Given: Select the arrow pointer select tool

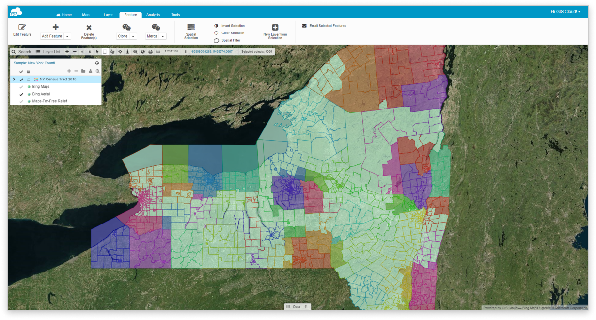Looking at the screenshot, I should [x=97, y=52].
